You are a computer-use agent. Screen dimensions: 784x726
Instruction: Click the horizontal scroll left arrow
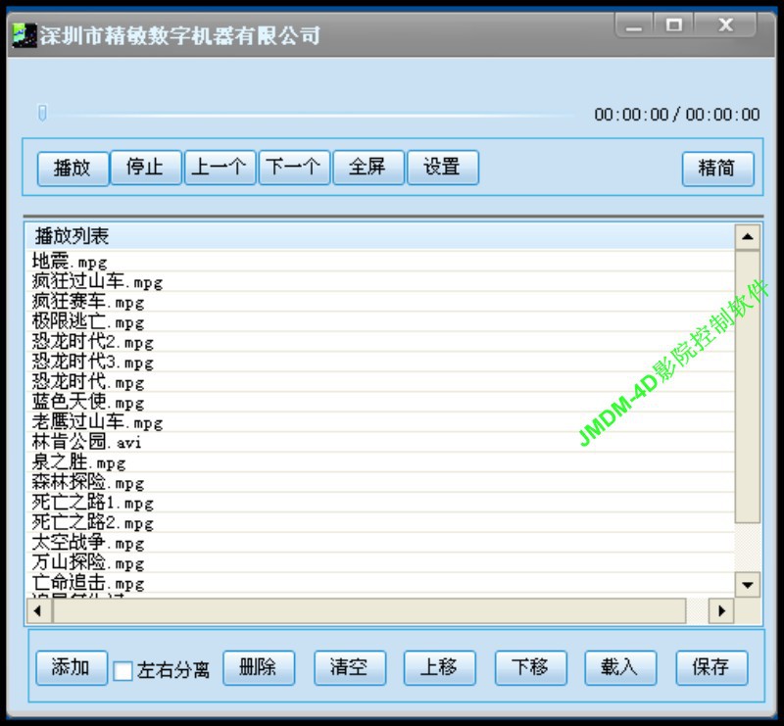pos(38,610)
